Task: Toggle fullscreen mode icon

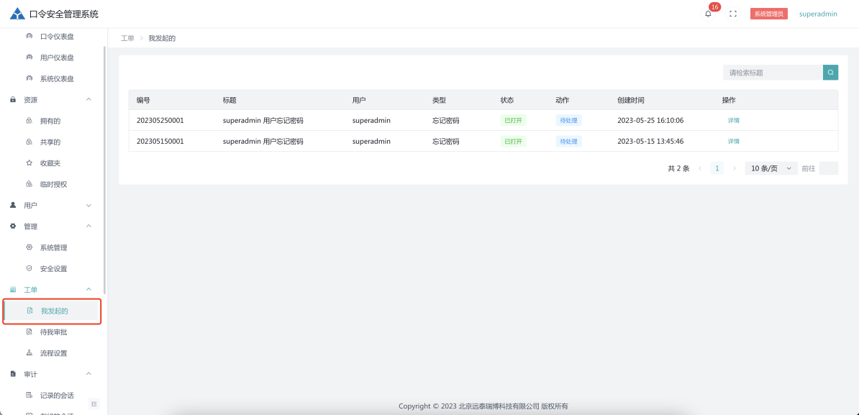Action: pyautogui.click(x=733, y=14)
